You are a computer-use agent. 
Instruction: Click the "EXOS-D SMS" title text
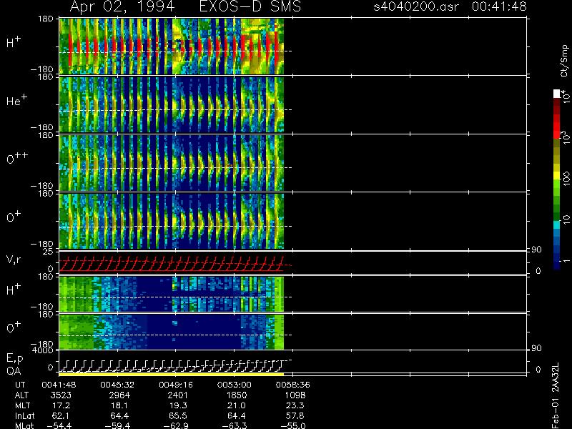(x=251, y=6)
